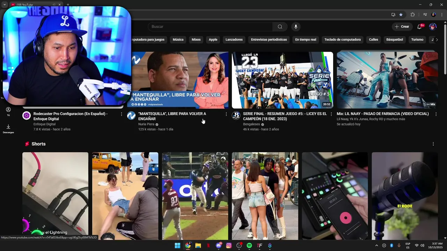Open 'MANTEQUILLA, LIBRE PARA VOLVER' title link
The height and width of the screenshot is (251, 447).
pos(172,116)
